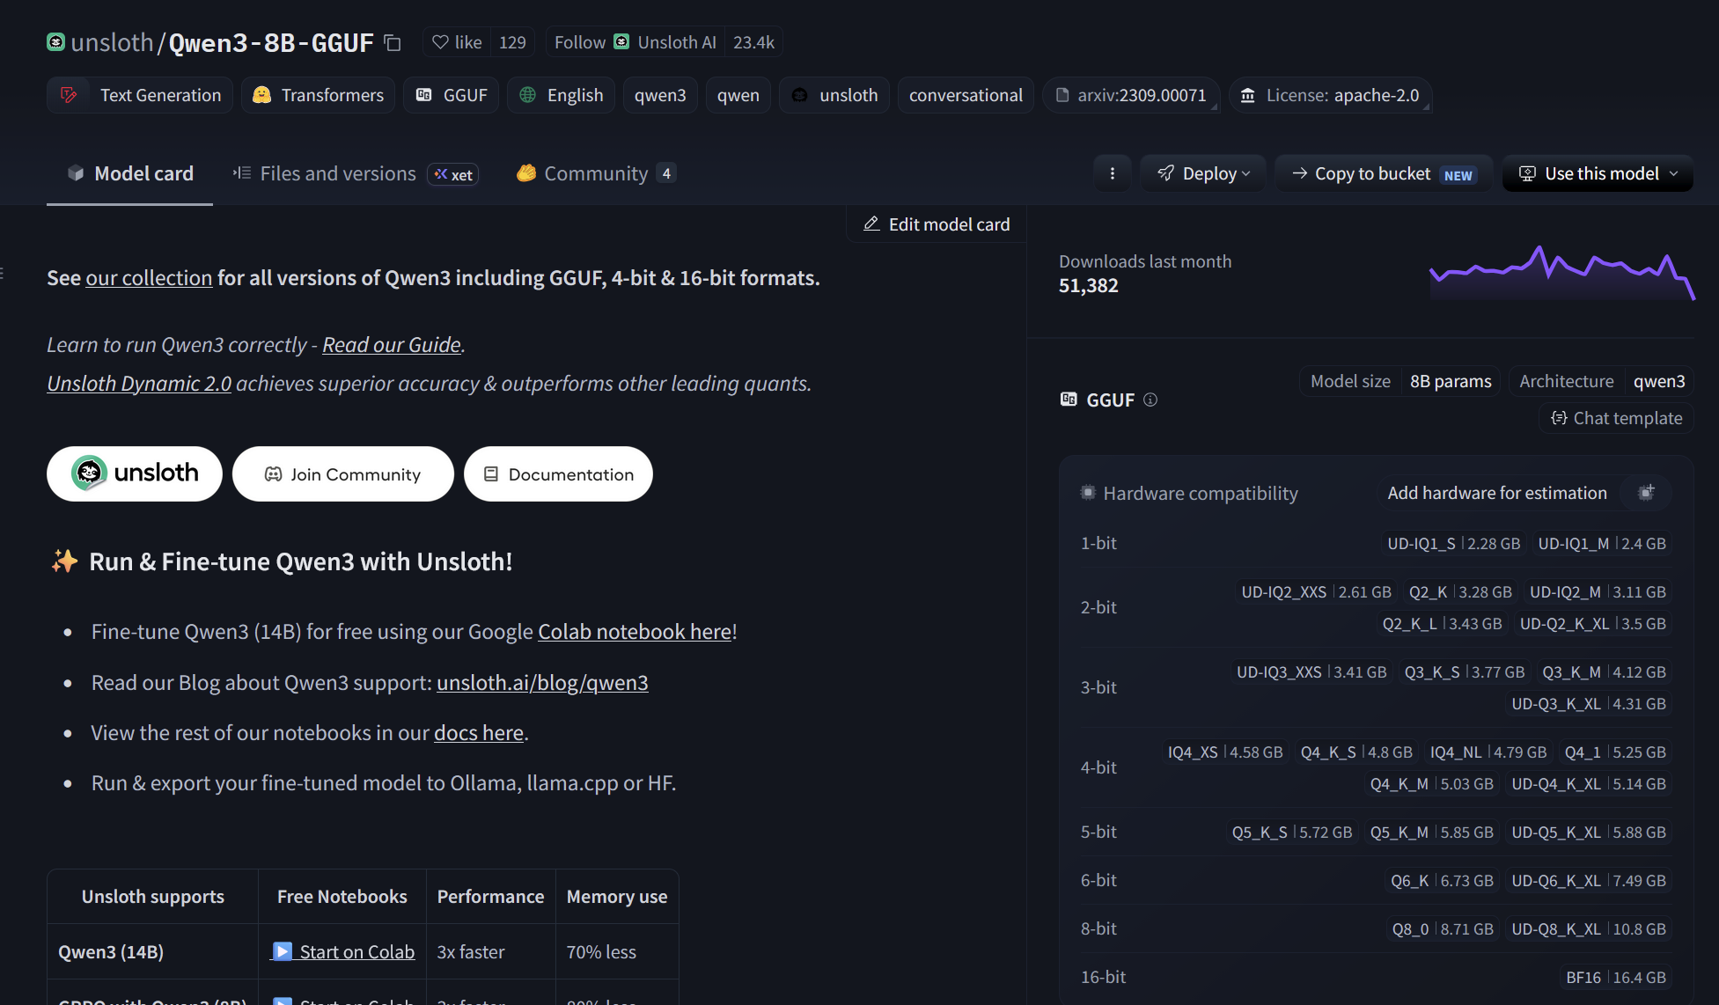This screenshot has height=1005, width=1719.
Task: Click the Copy to bucket button
Action: (x=1384, y=173)
